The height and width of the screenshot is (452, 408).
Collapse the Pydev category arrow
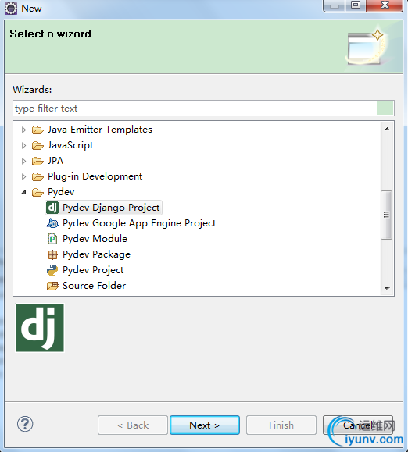click(24, 192)
